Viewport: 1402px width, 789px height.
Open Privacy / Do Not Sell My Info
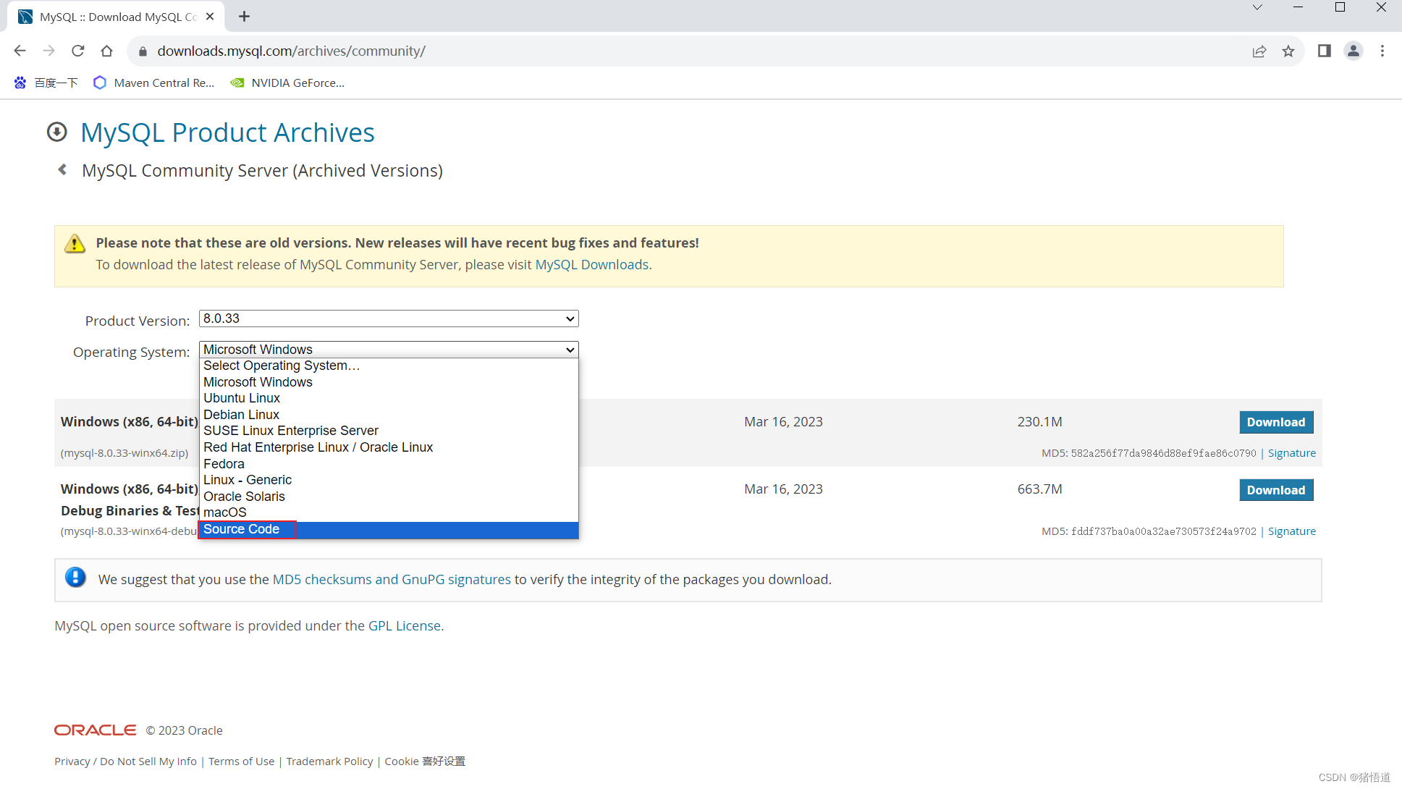coord(125,761)
